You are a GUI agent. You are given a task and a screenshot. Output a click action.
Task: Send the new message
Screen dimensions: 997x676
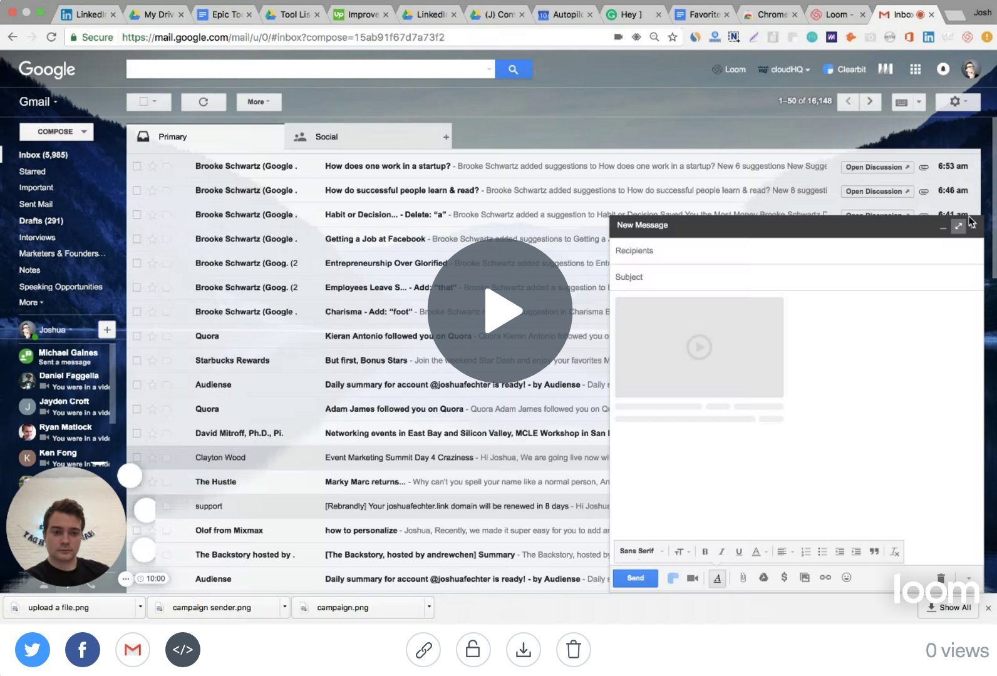(x=635, y=578)
